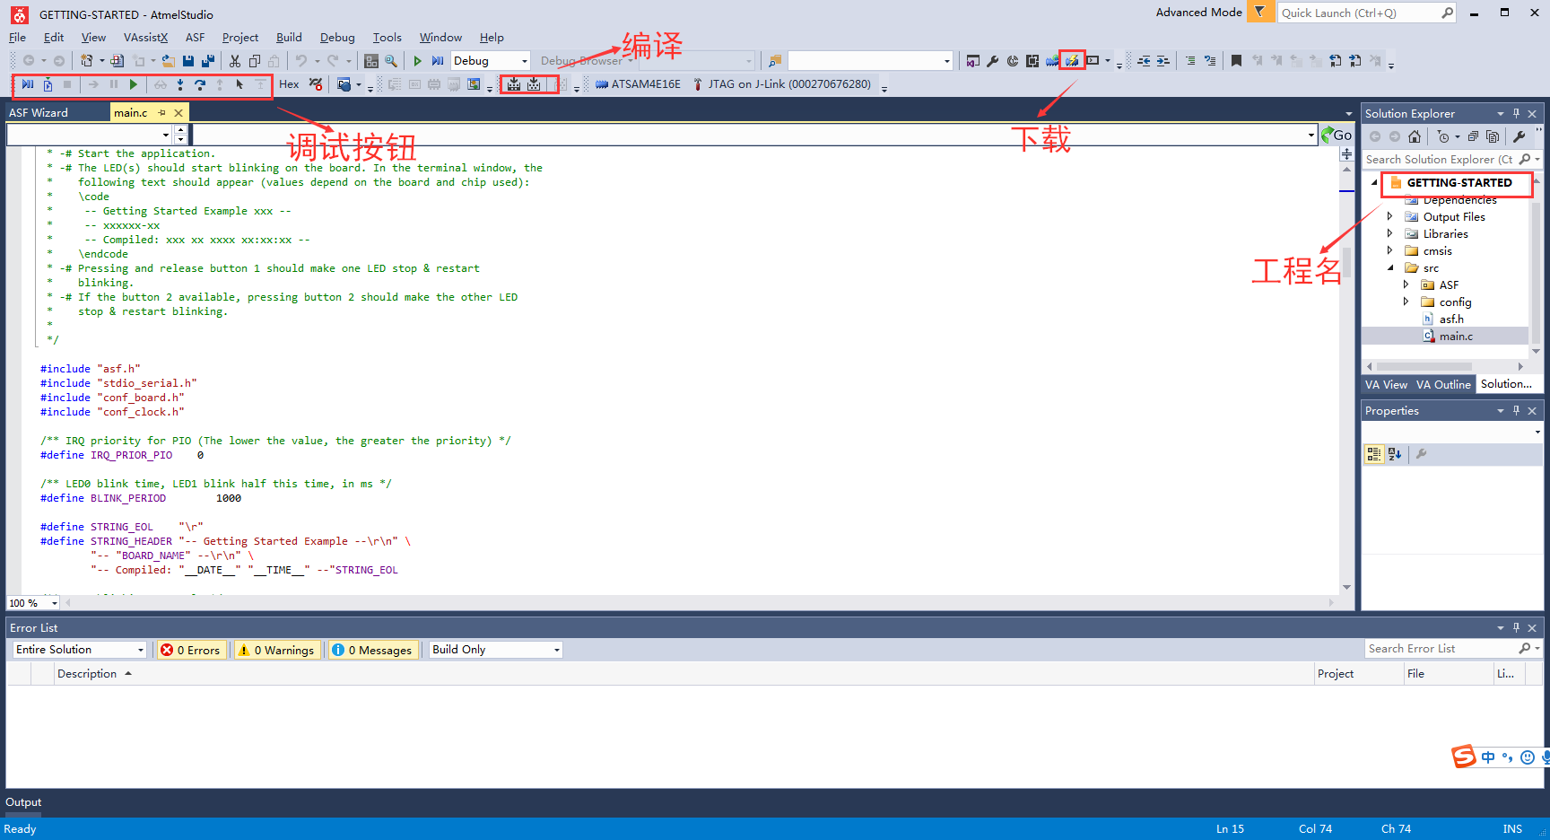Click Show All Files in Solution Explorer

click(1493, 136)
